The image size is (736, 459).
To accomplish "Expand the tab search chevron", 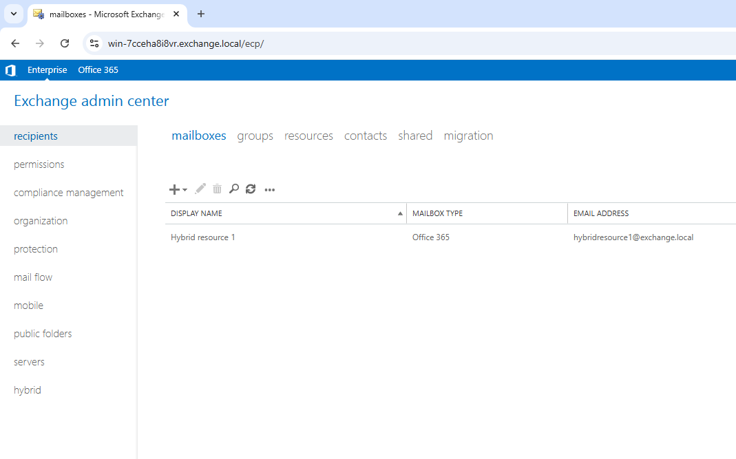I will (14, 14).
